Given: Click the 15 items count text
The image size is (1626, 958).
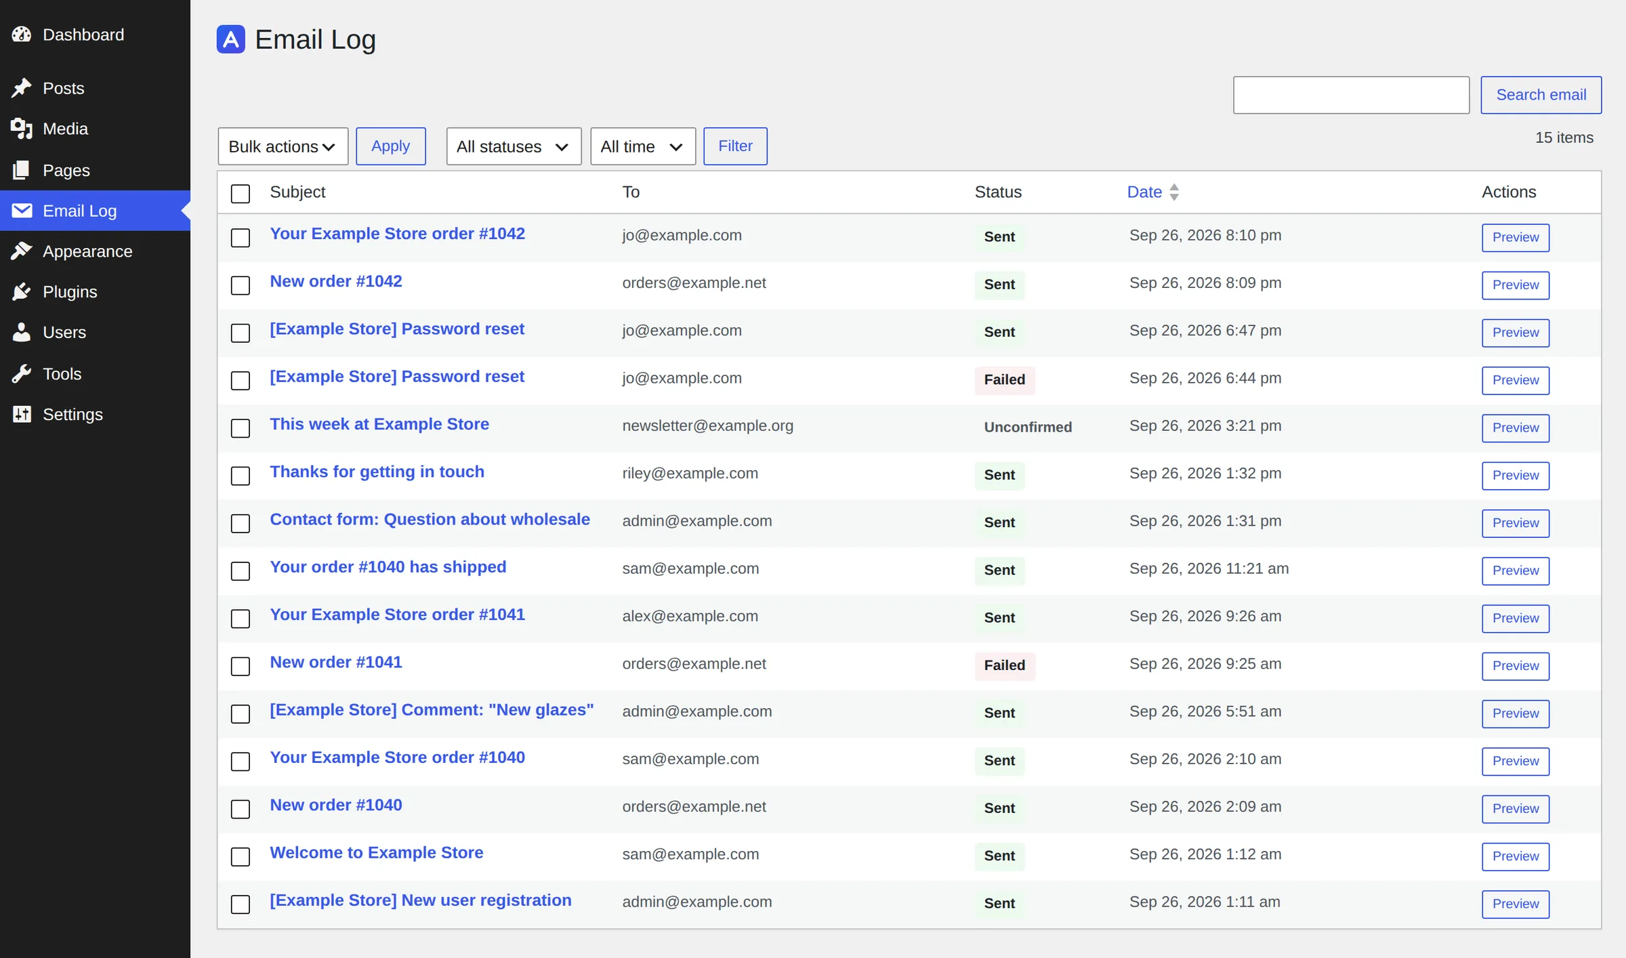Looking at the screenshot, I should [1564, 138].
